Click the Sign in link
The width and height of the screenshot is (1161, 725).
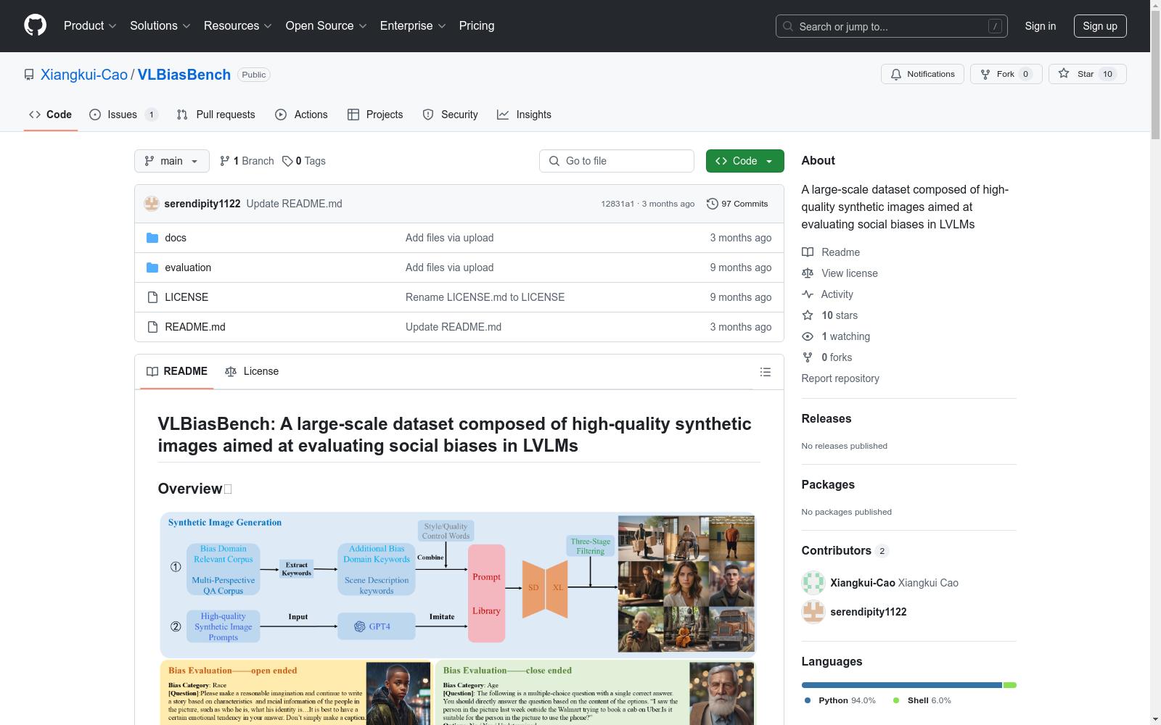[x=1041, y=26]
